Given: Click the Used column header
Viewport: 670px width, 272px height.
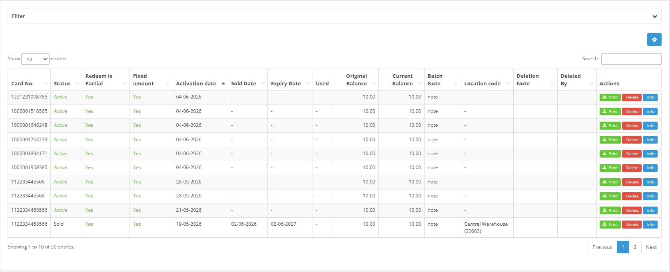Looking at the screenshot, I should click(x=322, y=80).
